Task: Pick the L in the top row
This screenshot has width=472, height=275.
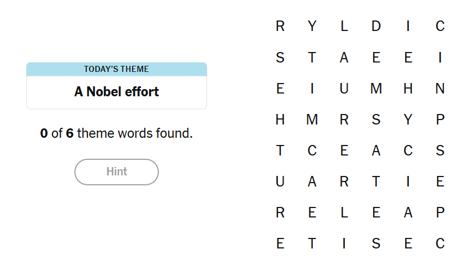Action: click(344, 26)
